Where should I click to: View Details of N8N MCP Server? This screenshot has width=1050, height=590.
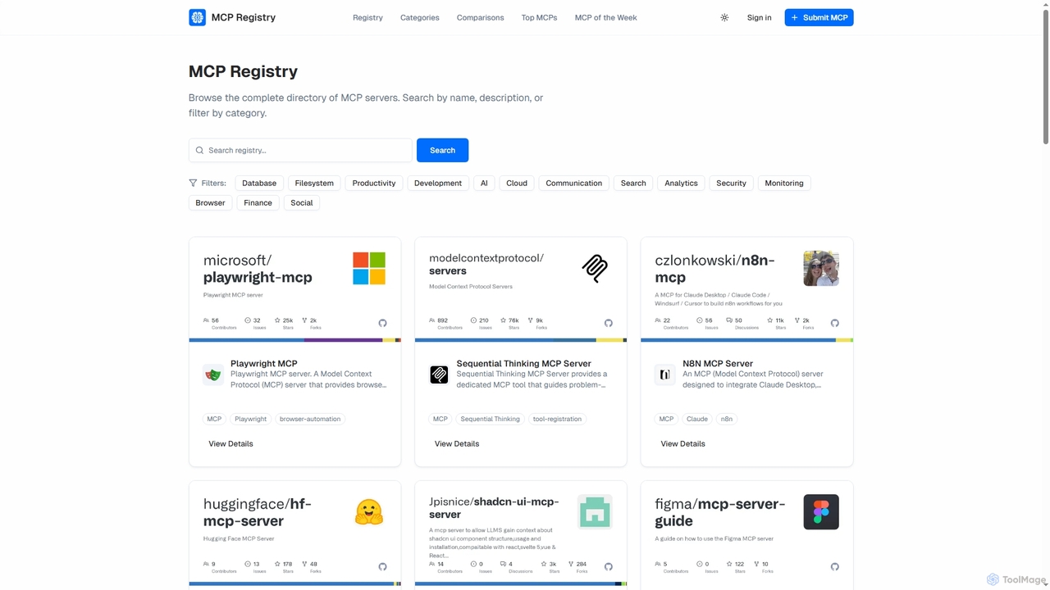coord(682,443)
